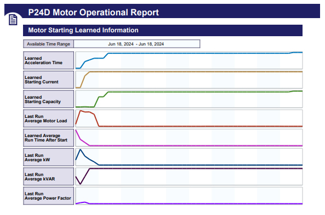Click the Learned Starting Capacity green chart
The image size is (325, 215).
tap(189, 99)
